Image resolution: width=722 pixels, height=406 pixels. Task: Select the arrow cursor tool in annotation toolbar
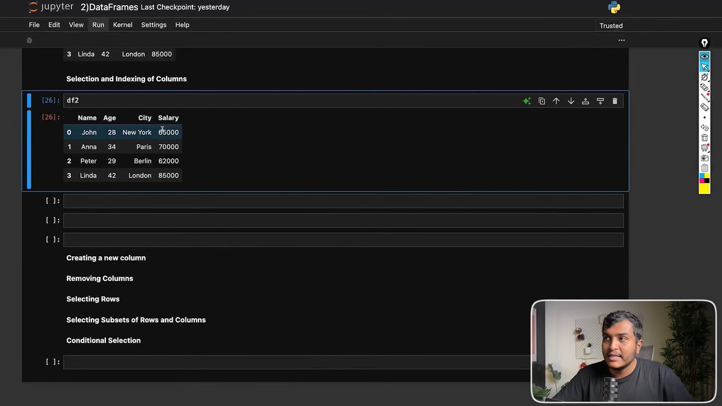click(x=704, y=67)
